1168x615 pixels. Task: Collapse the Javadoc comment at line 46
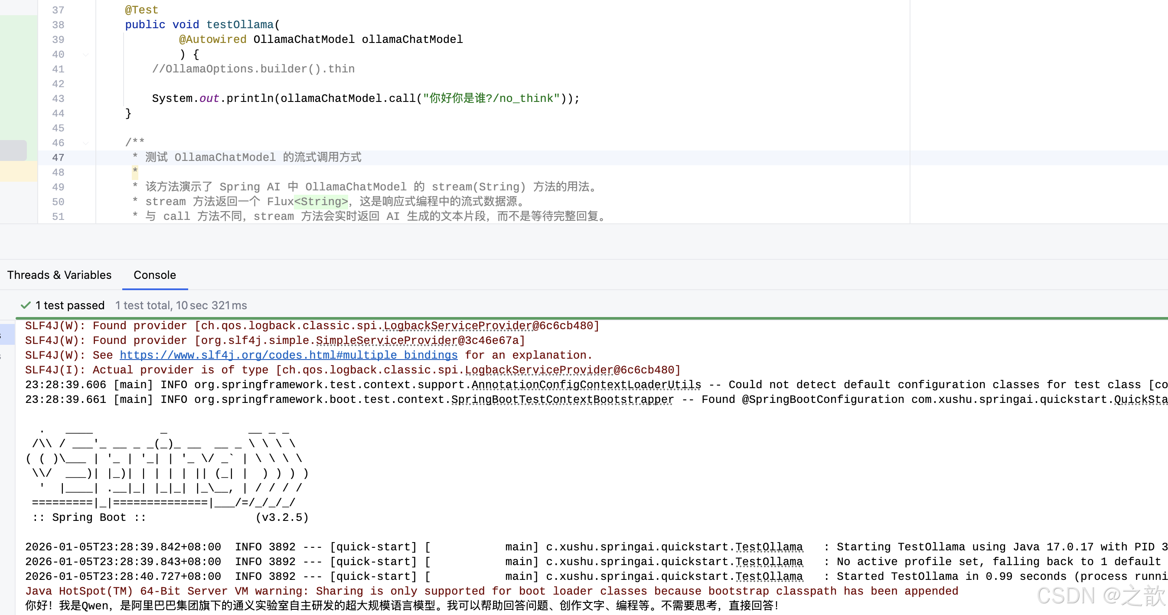pyautogui.click(x=86, y=143)
